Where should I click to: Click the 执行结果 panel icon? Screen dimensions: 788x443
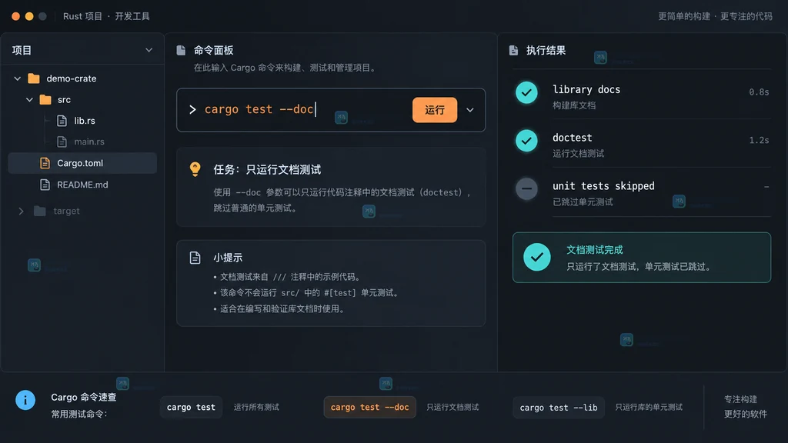pos(513,50)
